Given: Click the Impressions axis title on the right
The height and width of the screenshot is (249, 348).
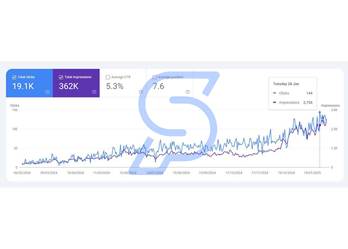Looking at the screenshot, I should (330, 106).
